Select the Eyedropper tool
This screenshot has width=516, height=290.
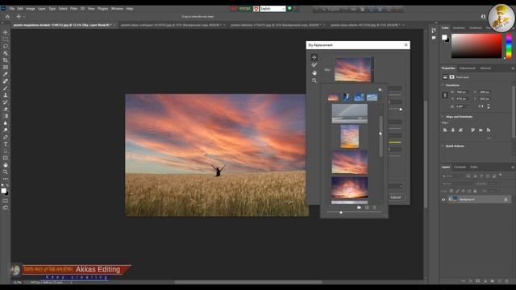[6, 74]
